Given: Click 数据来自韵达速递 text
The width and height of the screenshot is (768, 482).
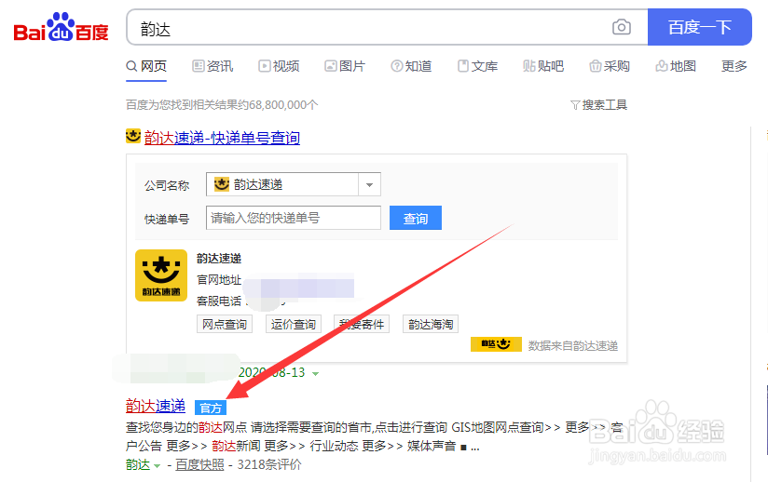Looking at the screenshot, I should pos(572,345).
